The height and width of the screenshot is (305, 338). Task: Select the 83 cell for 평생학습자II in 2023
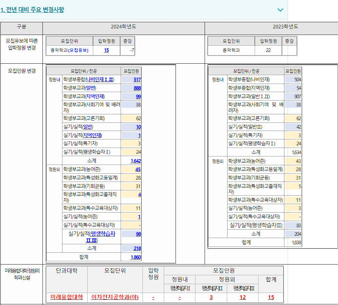pos(293,226)
